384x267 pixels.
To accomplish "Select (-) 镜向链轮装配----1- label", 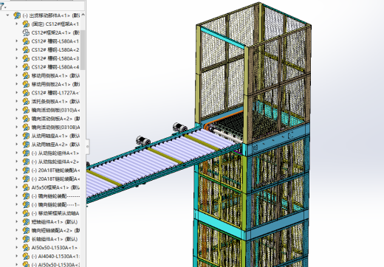I will pos(55,205).
